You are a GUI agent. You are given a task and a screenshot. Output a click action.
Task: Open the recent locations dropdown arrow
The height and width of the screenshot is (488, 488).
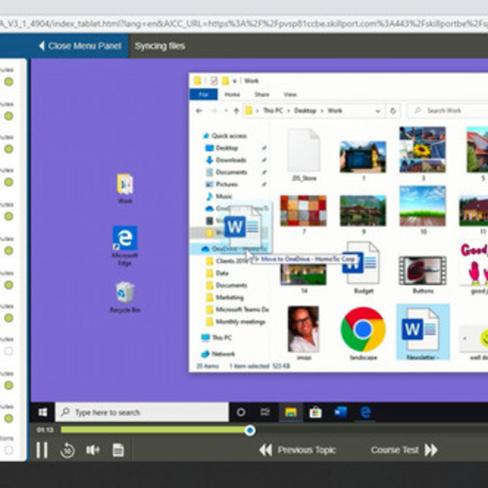coord(226,110)
